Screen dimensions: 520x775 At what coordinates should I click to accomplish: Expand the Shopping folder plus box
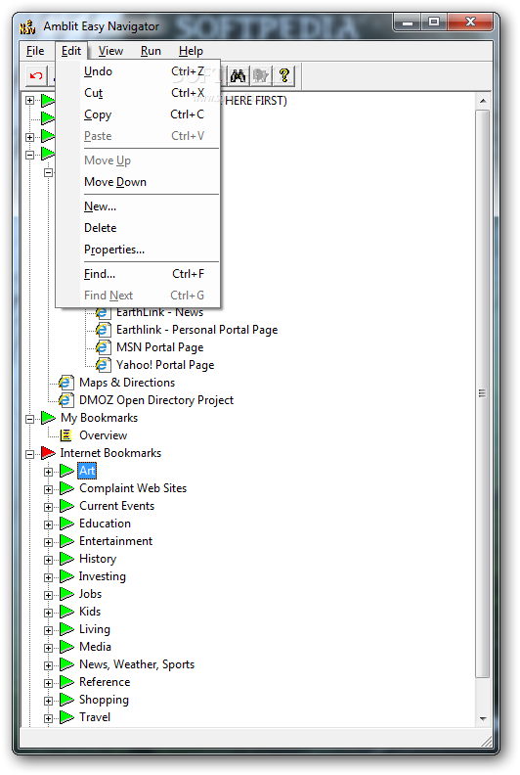[x=49, y=701]
